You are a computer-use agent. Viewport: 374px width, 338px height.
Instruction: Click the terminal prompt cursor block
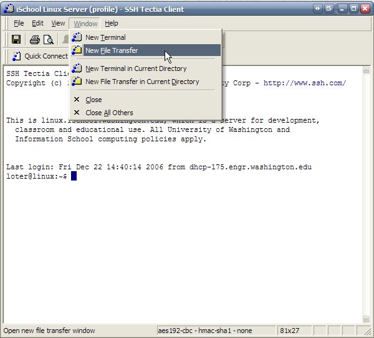coord(74,176)
